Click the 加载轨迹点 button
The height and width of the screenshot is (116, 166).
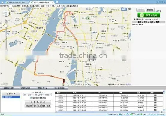pos(38,102)
